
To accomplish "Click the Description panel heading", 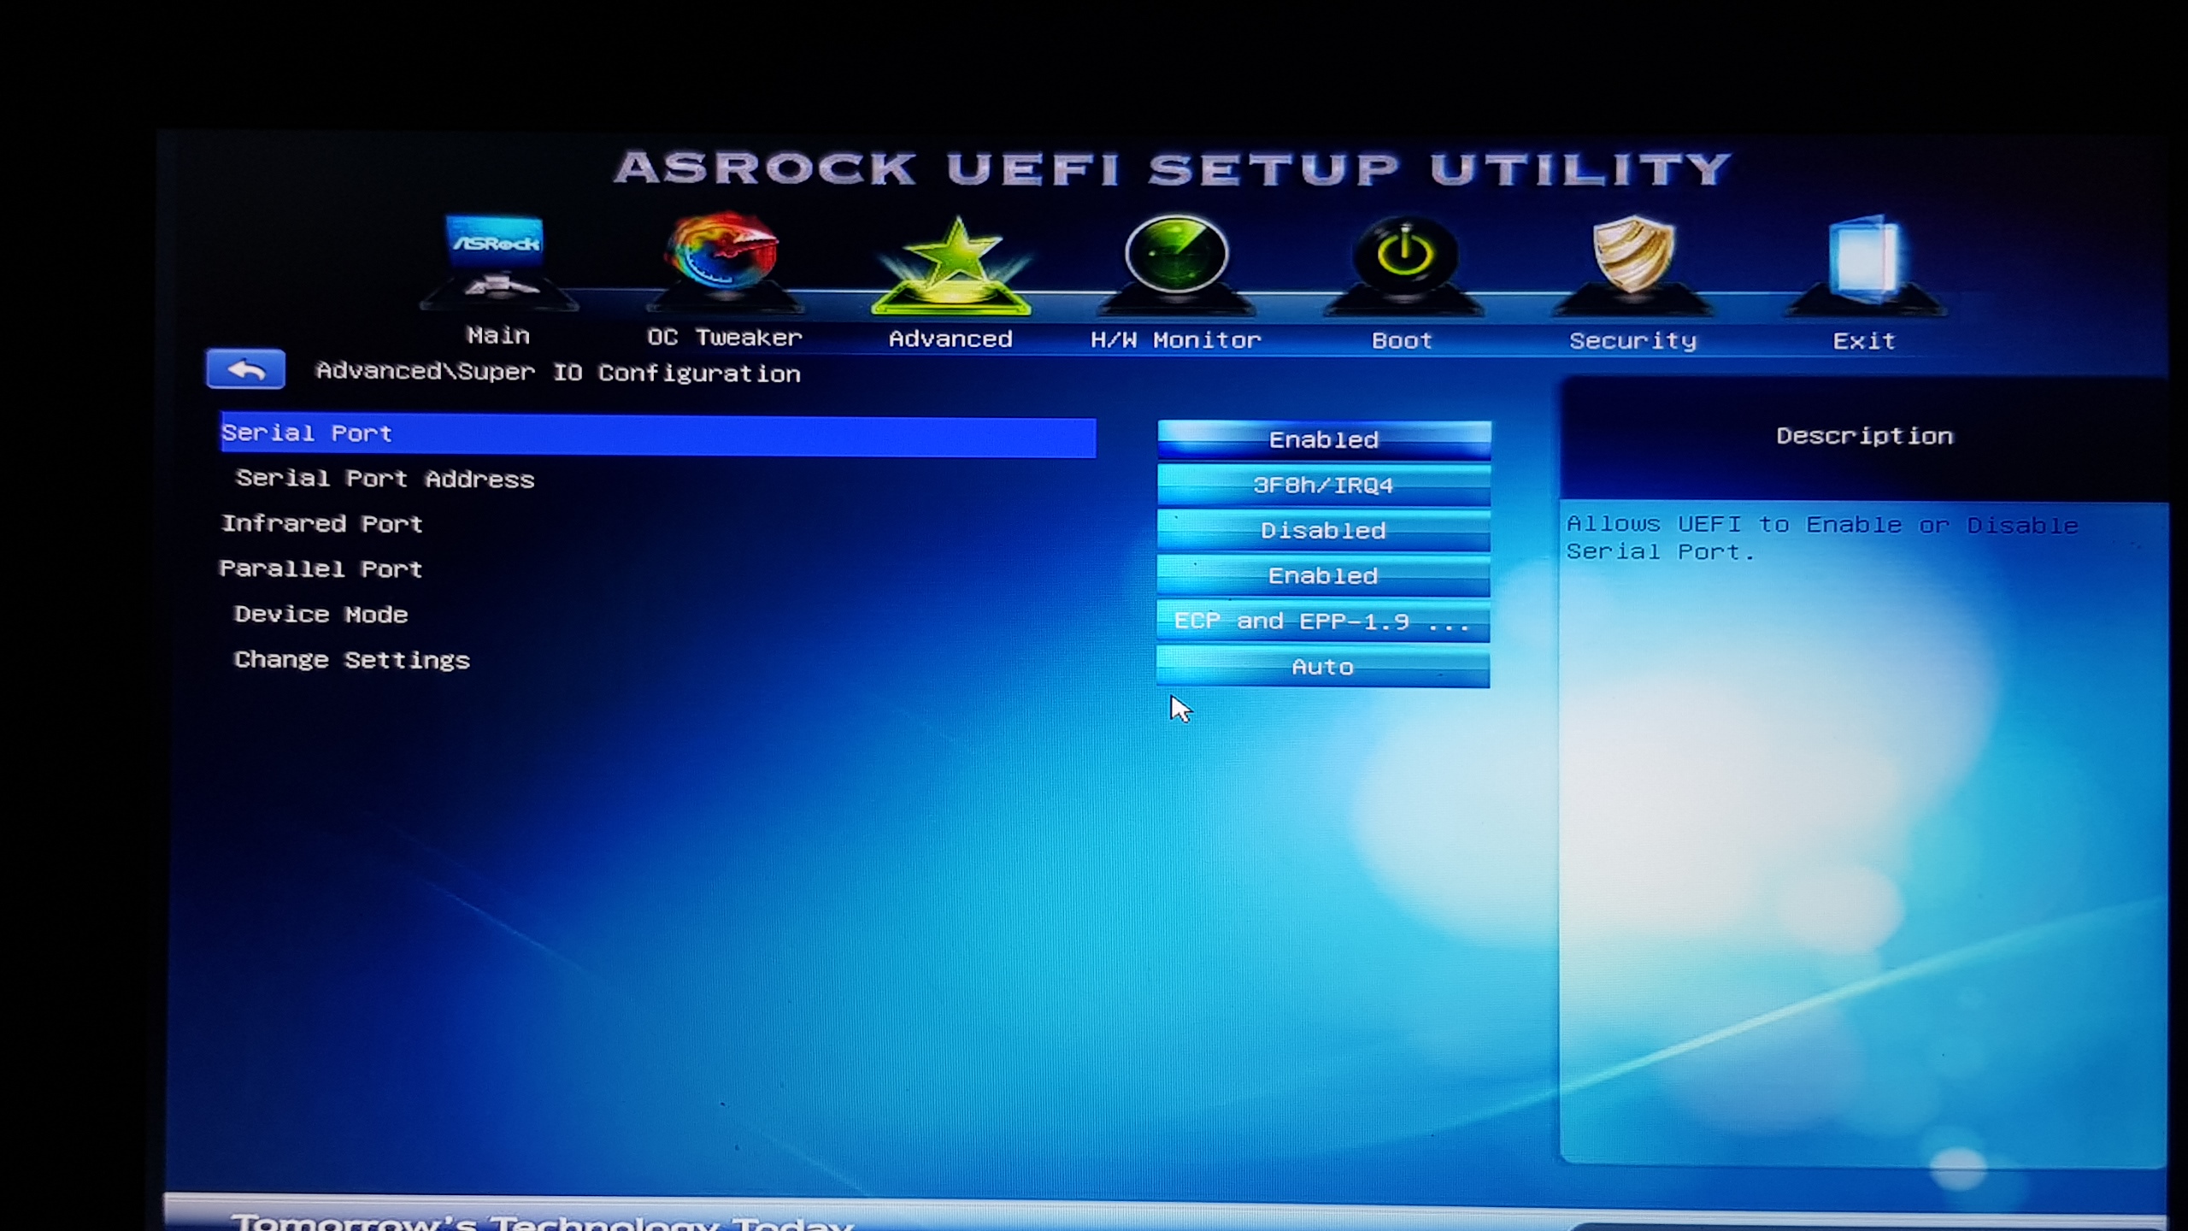I will pos(1864,436).
